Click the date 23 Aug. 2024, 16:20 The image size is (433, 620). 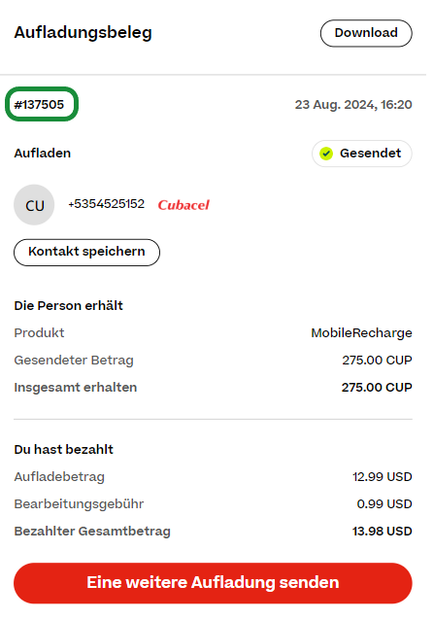(x=353, y=105)
